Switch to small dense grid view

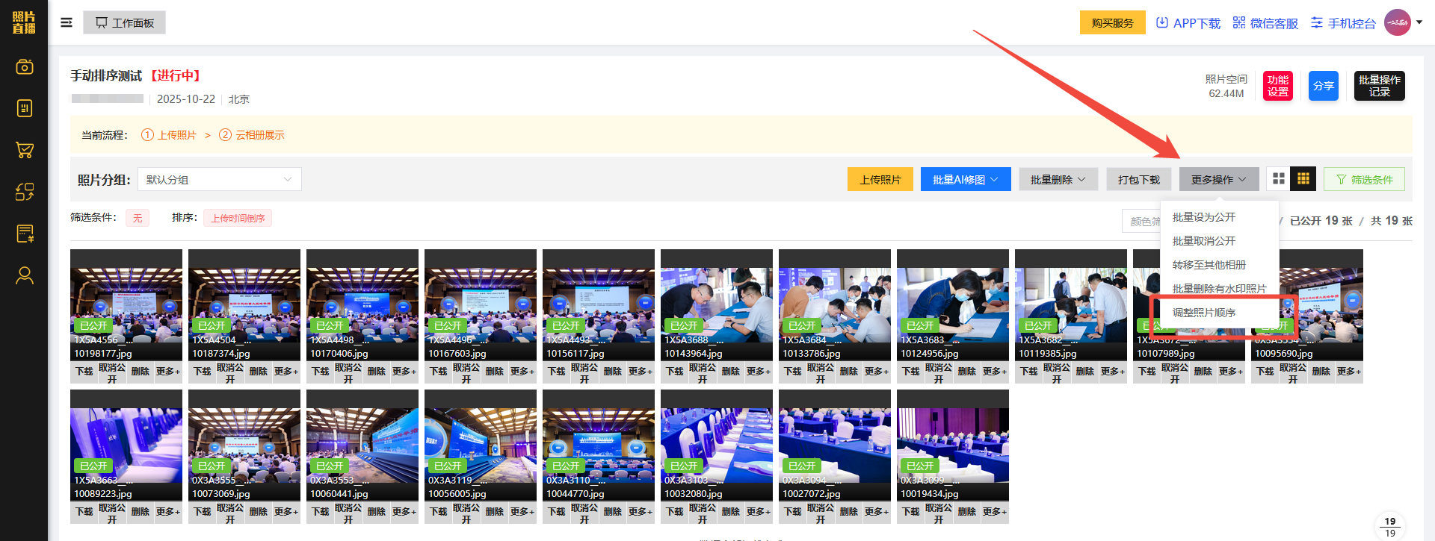point(1303,179)
